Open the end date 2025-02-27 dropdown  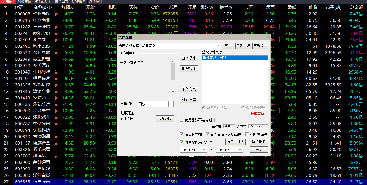click(x=240, y=150)
